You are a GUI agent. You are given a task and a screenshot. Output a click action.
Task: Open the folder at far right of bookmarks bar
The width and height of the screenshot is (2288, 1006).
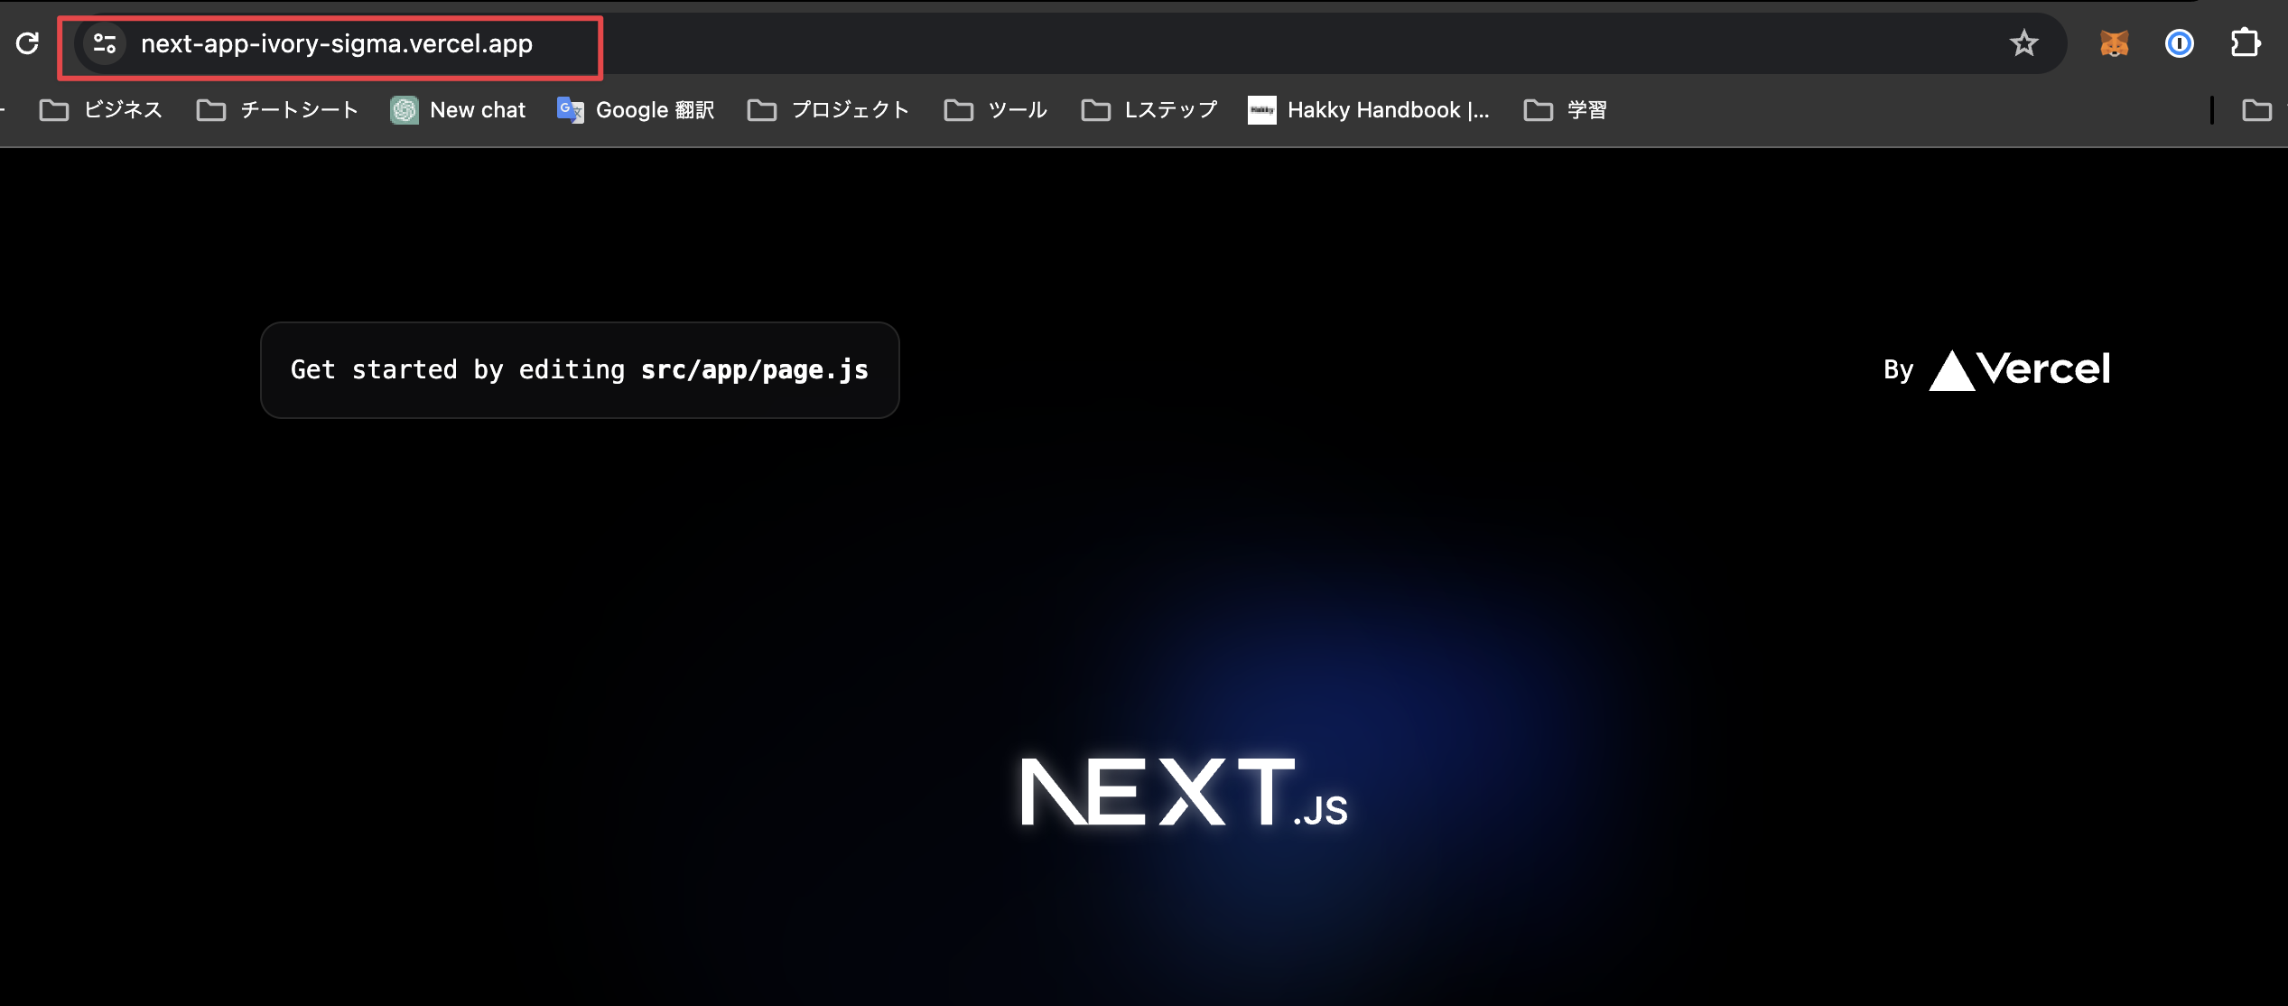coord(2256,110)
